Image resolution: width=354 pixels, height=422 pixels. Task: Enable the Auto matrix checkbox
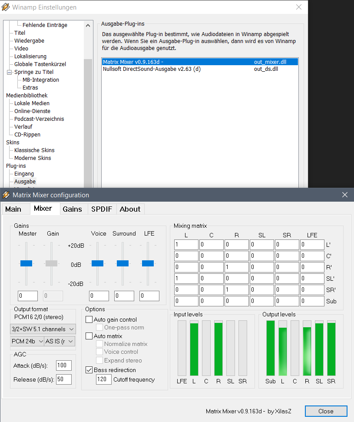[89, 336]
